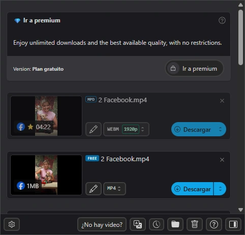
Task: Edit name of FREE Facebook.mp4 with pencil
Action: [94, 189]
